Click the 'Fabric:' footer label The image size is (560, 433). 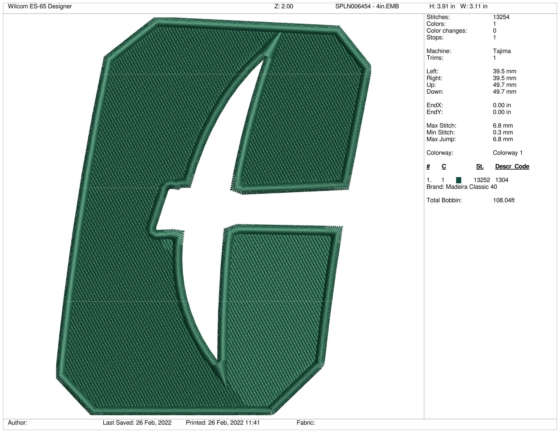306,423
